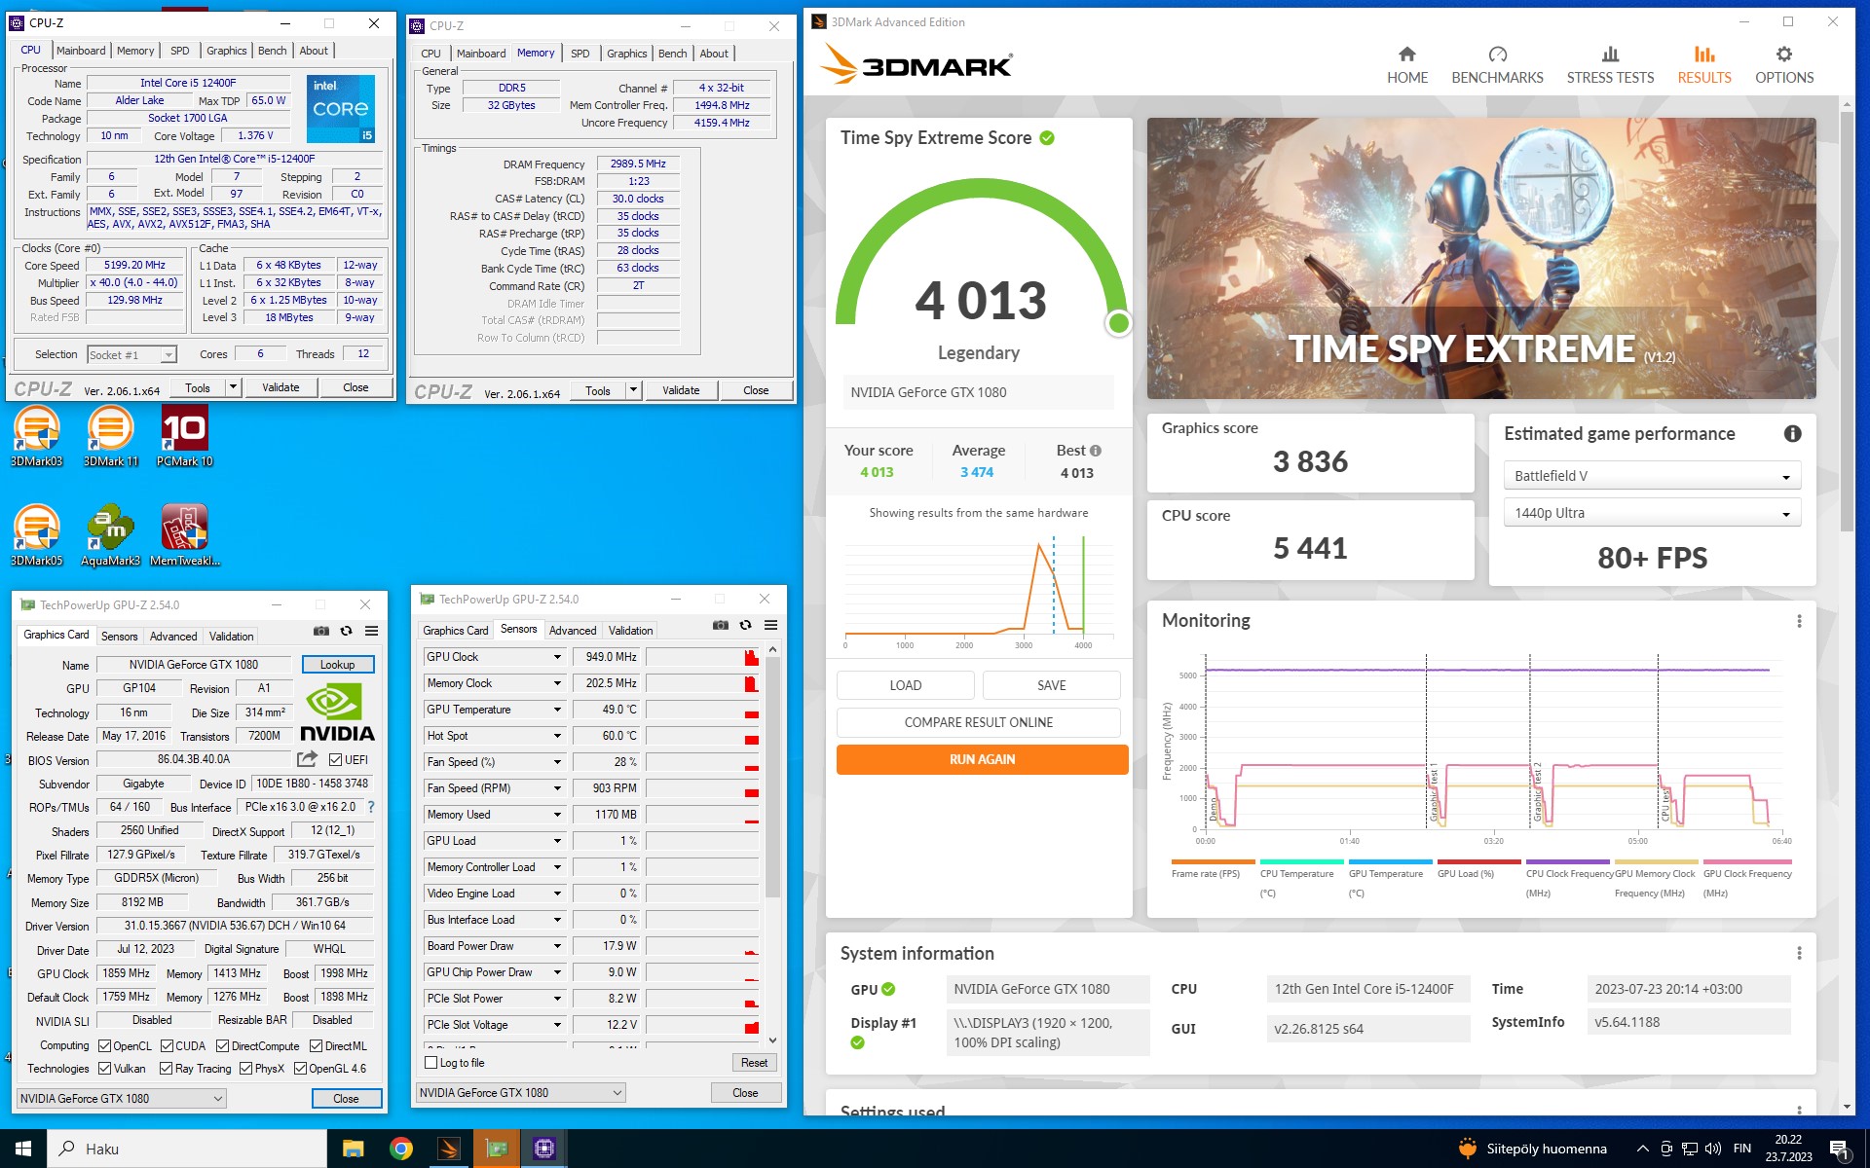Screen dimensions: 1870x1168
Task: Launch PCMark 10 from the desktop
Action: point(184,436)
